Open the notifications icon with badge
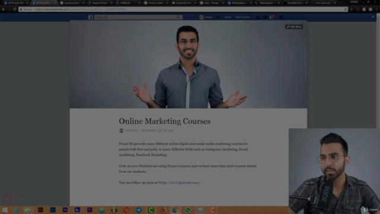The width and height of the screenshot is (380, 214). point(272,17)
